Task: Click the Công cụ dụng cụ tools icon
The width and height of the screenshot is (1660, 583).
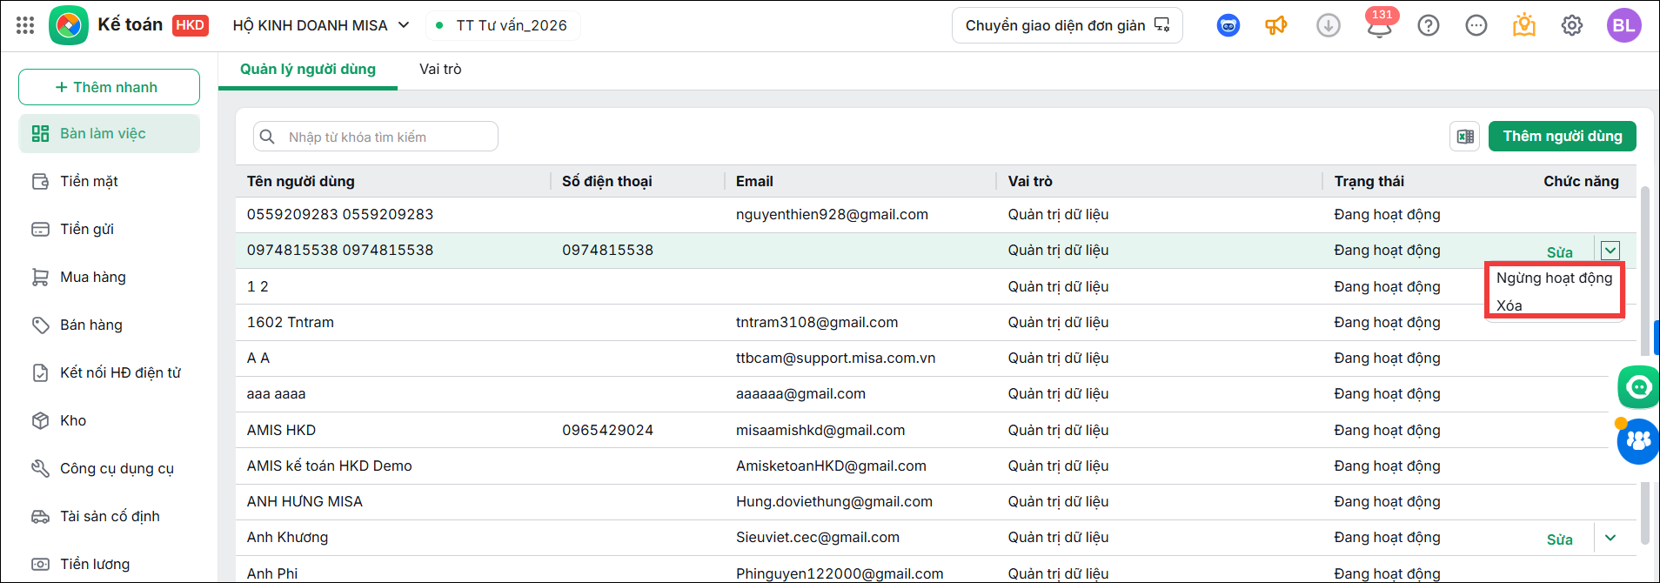Action: pos(40,468)
